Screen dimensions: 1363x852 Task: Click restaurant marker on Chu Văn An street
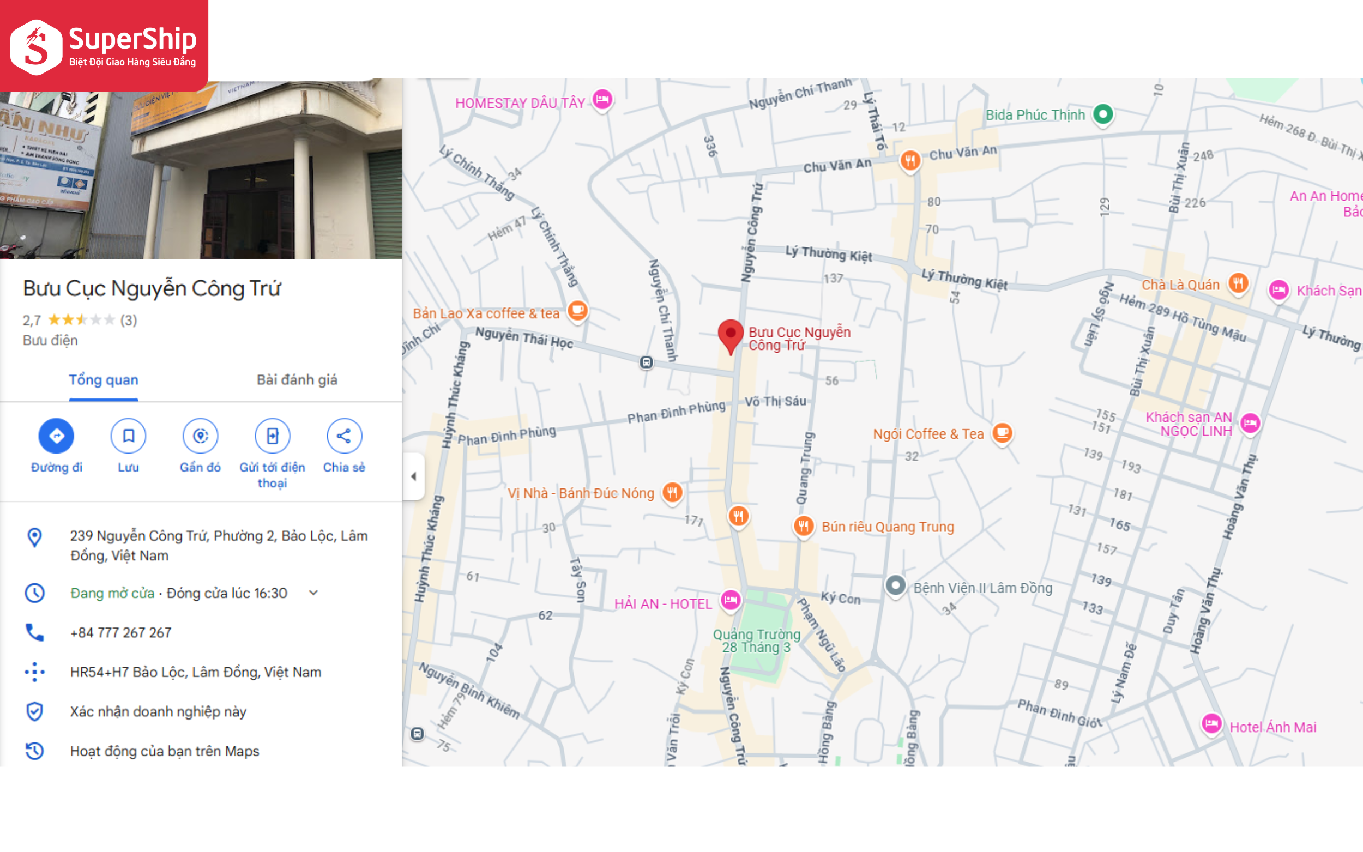pos(910,161)
